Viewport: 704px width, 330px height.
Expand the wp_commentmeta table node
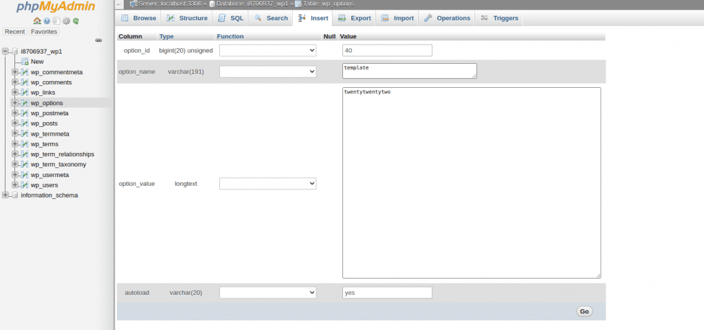(x=14, y=72)
